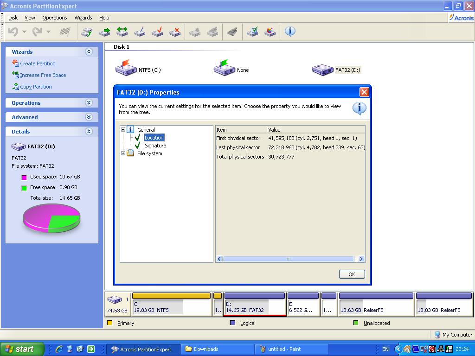The image size is (475, 356).
Task: Click the FAT32 (D:) partition icon
Action: (x=323, y=70)
